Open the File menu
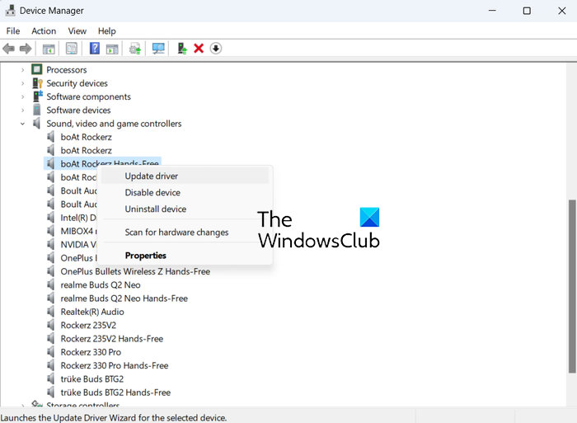This screenshot has width=577, height=423. pyautogui.click(x=13, y=31)
